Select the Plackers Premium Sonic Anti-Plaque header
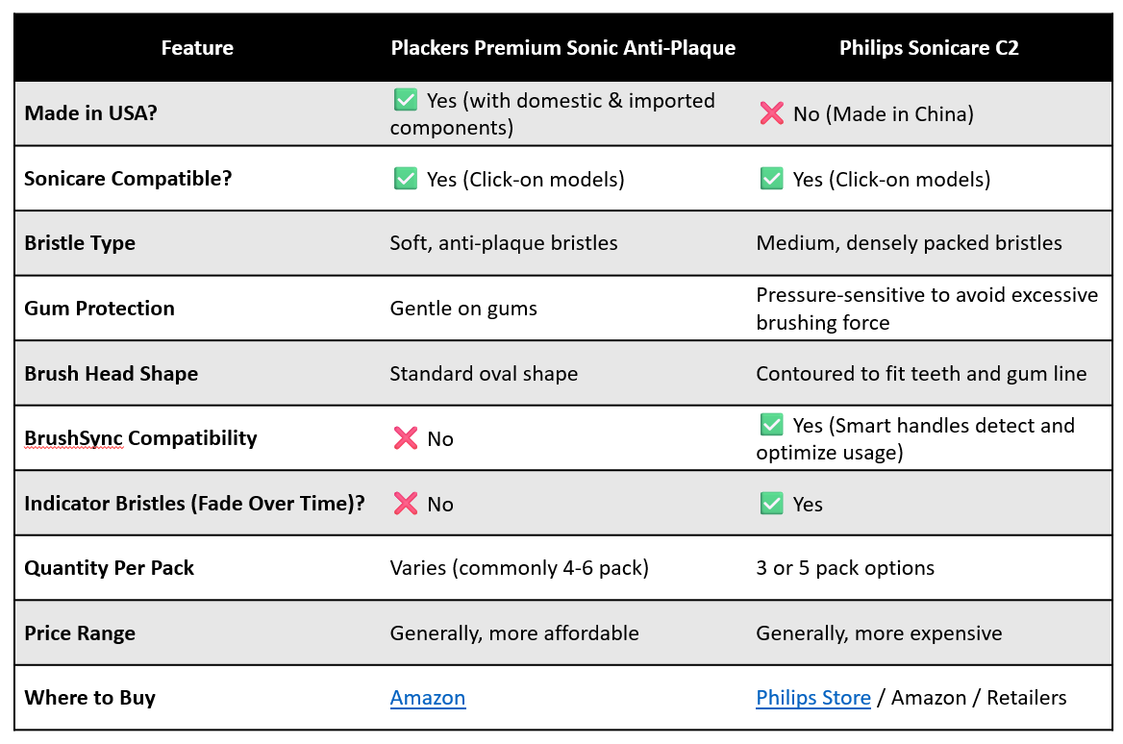The image size is (1123, 744). tap(562, 48)
